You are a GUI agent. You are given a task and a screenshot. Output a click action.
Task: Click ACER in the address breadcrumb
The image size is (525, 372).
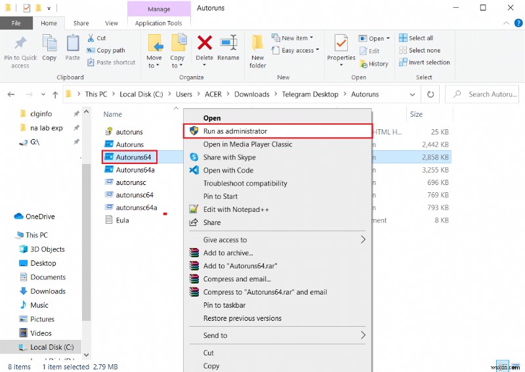[213, 94]
